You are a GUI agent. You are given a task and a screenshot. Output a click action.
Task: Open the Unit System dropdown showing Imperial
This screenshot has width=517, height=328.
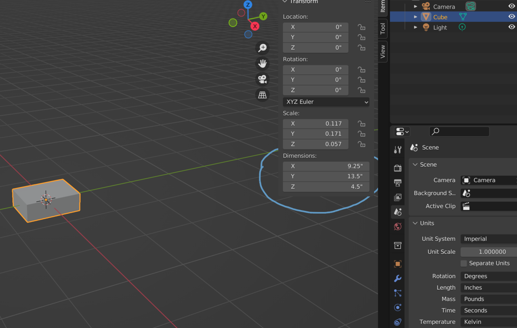pos(489,239)
